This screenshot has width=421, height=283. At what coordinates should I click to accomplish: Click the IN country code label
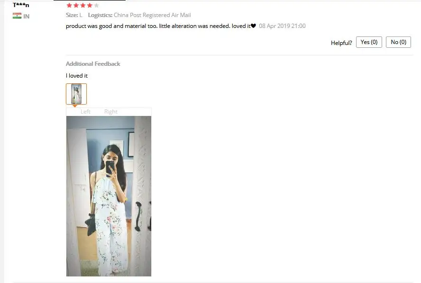[27, 17]
